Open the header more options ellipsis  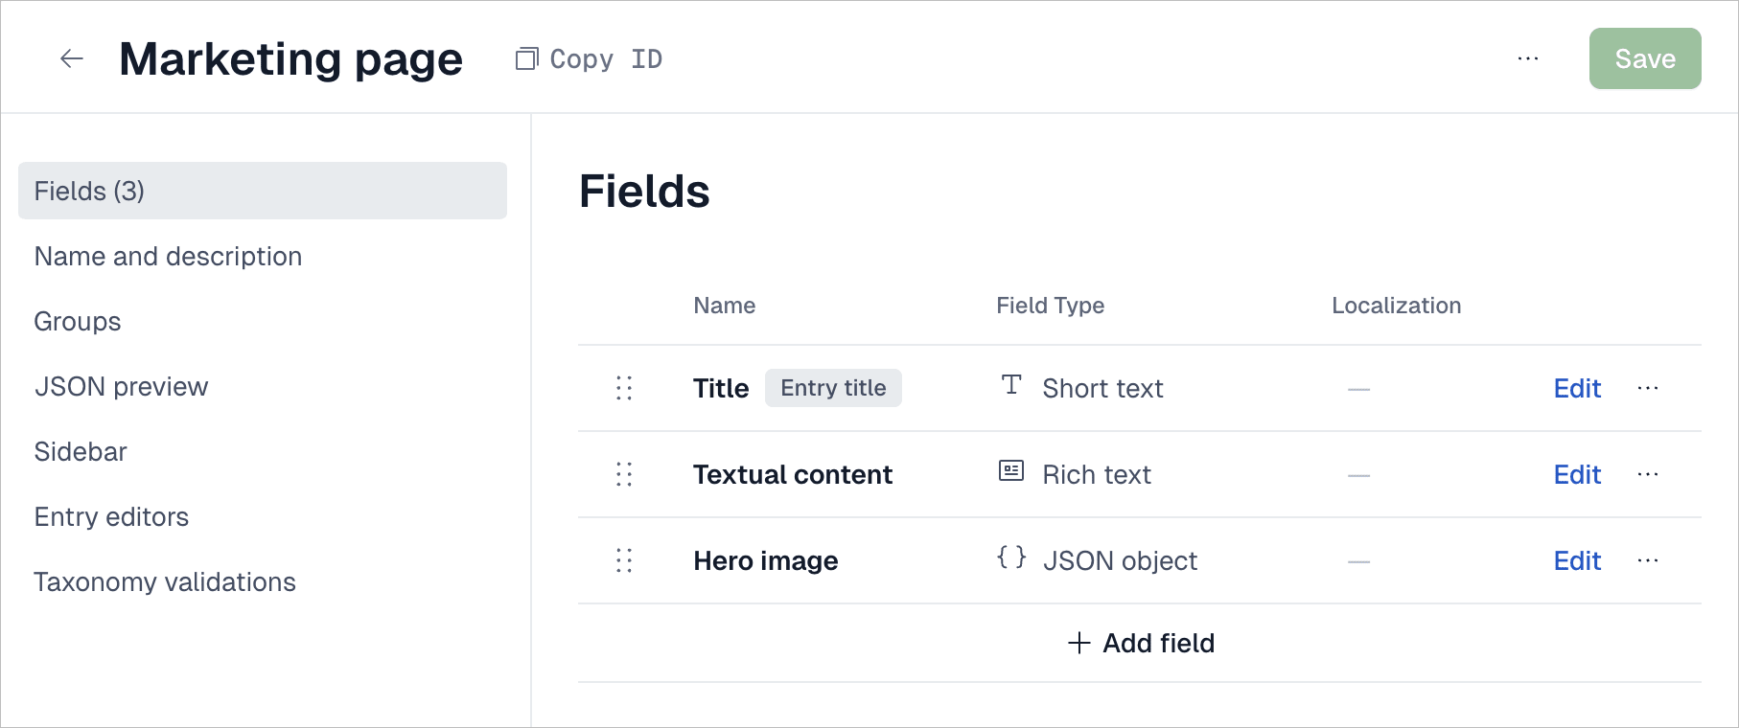pyautogui.click(x=1528, y=59)
